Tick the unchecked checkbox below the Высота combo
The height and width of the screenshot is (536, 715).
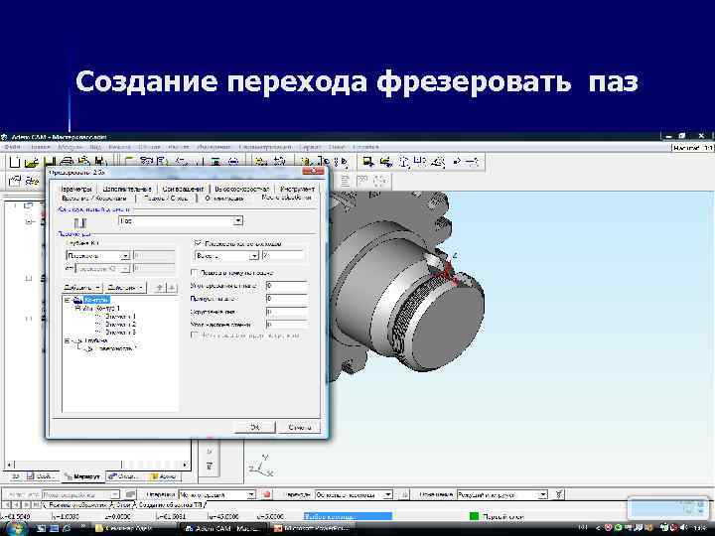[195, 272]
